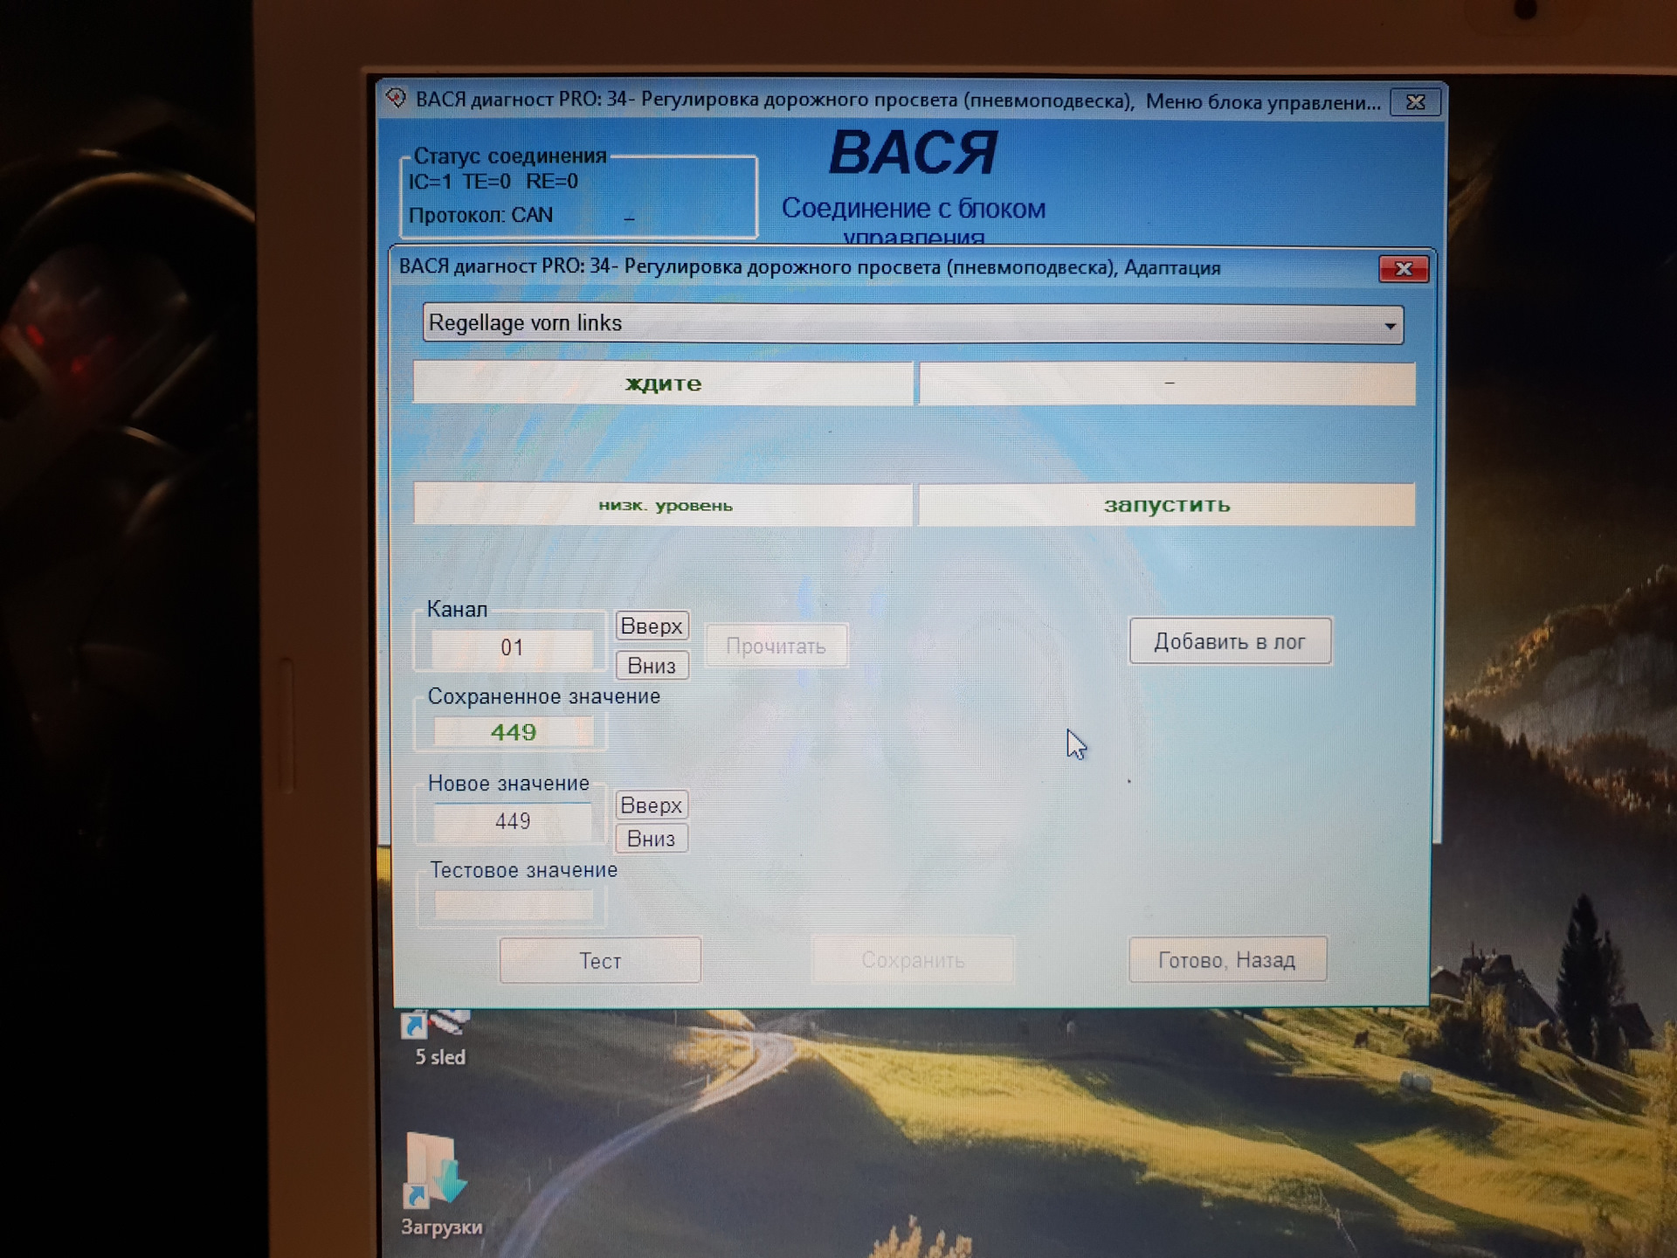1677x1258 pixels.
Task: Click the Вверх button beside Новое значение
Action: (652, 805)
